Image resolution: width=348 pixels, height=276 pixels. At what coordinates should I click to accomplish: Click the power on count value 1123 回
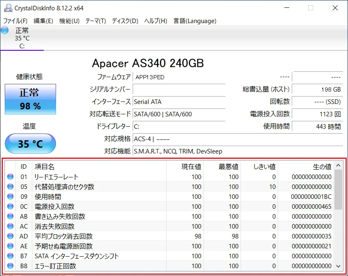pos(317,114)
